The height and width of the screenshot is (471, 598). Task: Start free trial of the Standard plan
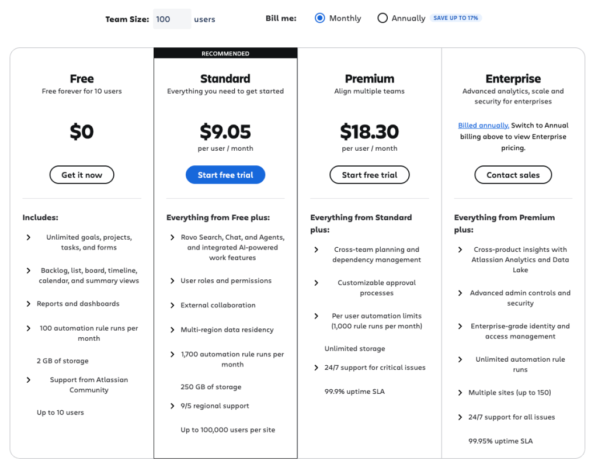pyautogui.click(x=225, y=175)
